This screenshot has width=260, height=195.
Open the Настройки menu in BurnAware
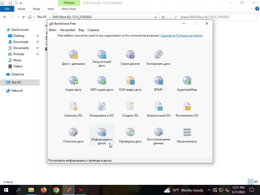(x=68, y=30)
